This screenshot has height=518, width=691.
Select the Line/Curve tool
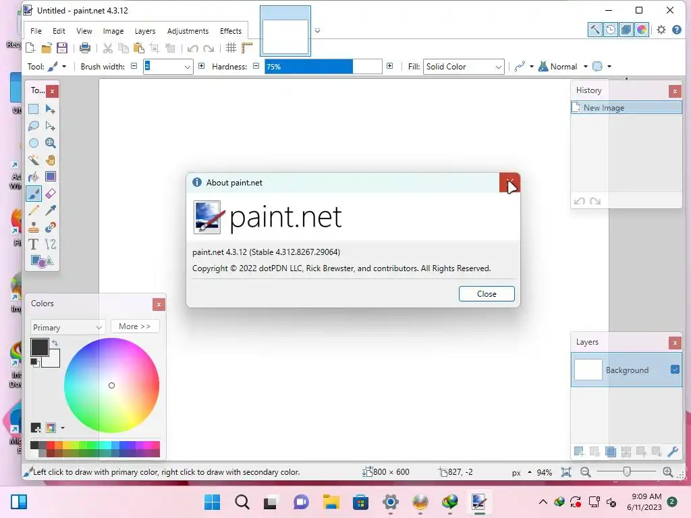pos(50,244)
